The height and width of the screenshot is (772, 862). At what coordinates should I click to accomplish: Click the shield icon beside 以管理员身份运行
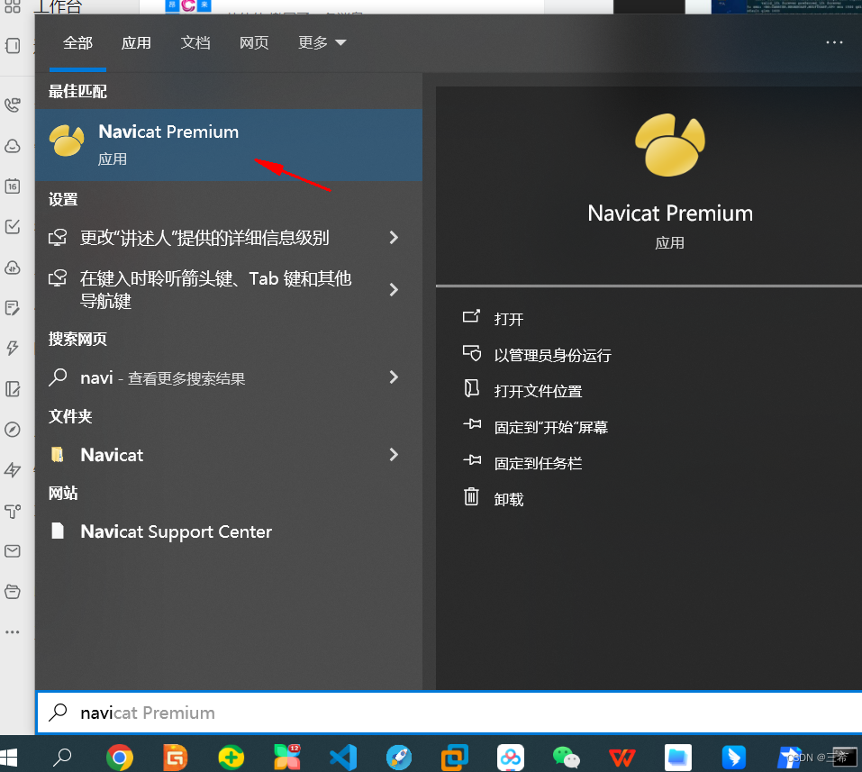tap(472, 352)
